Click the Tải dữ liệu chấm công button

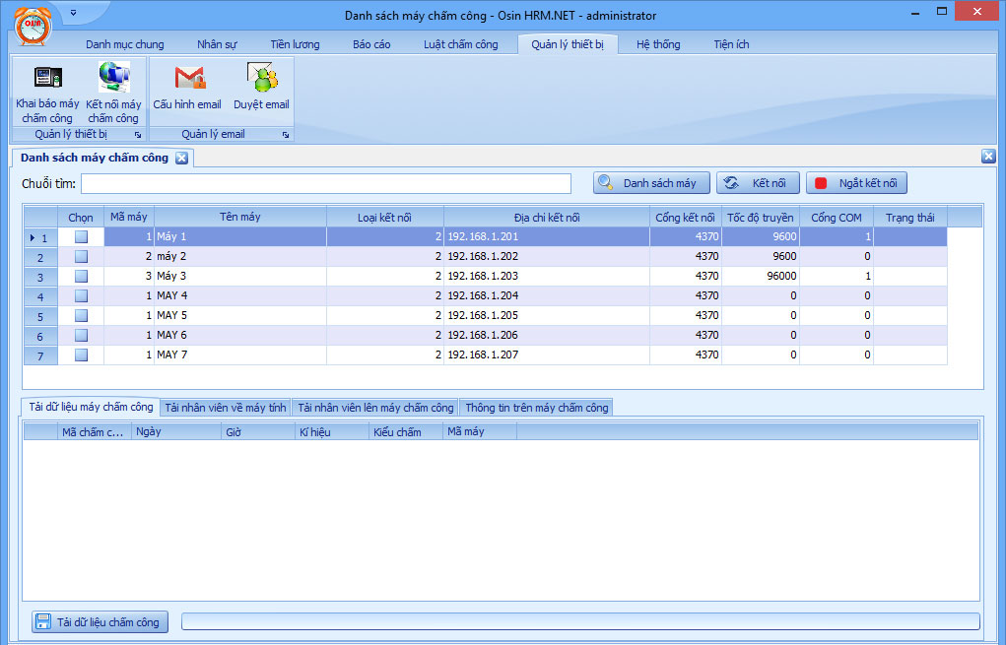pyautogui.click(x=99, y=622)
